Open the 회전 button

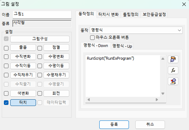click(x=56, y=93)
